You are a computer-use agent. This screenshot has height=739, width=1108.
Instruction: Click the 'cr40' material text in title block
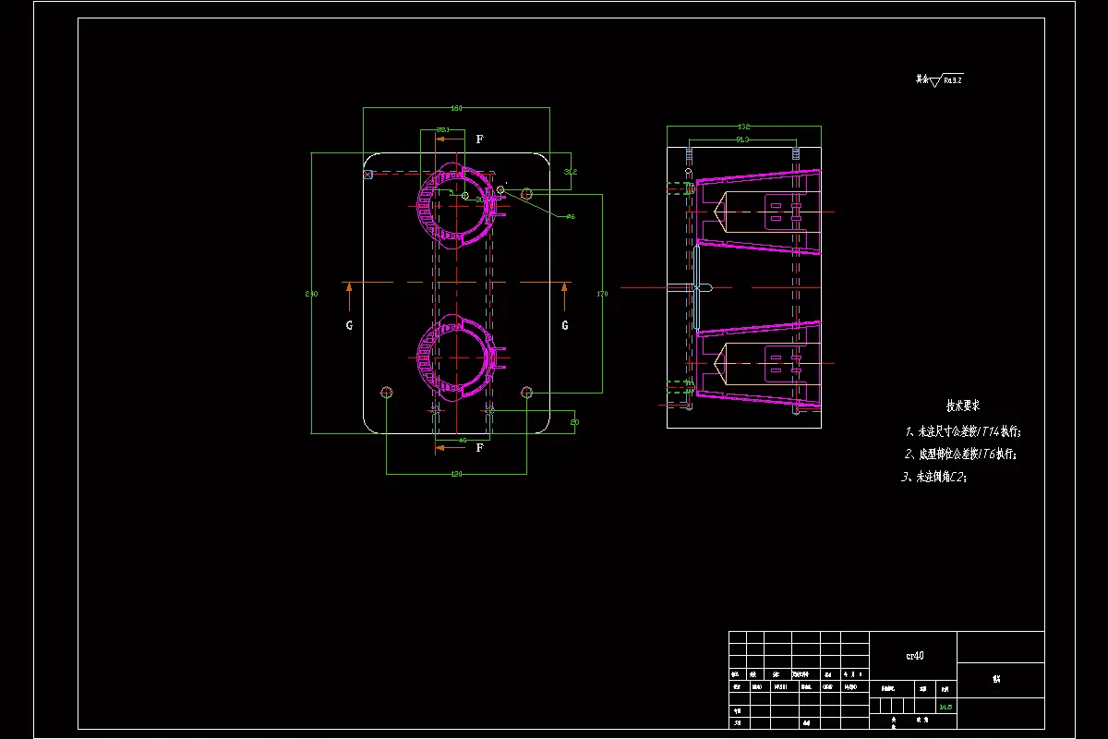[x=914, y=655]
